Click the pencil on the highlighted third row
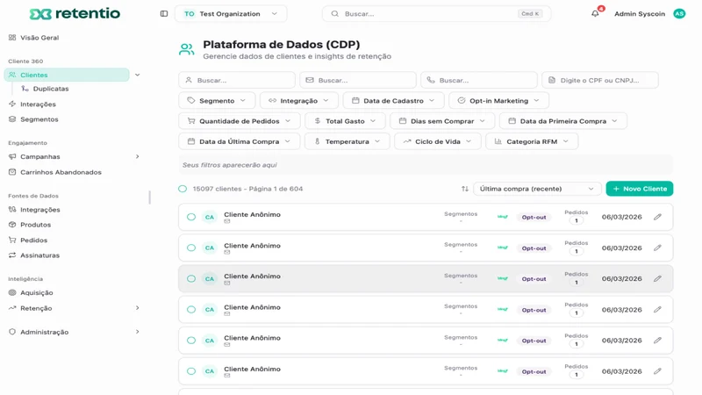The width and height of the screenshot is (702, 395). (x=657, y=278)
